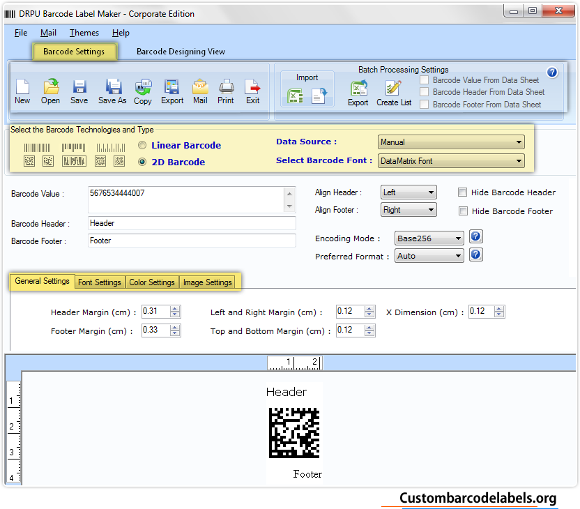Click the DataMatrix barcode preview
The image size is (580, 509).
(x=294, y=432)
